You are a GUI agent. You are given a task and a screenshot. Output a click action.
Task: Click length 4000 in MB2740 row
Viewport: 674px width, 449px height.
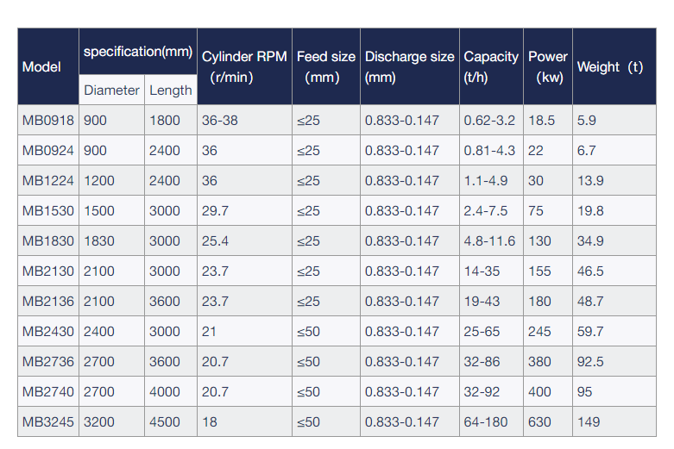coord(171,391)
